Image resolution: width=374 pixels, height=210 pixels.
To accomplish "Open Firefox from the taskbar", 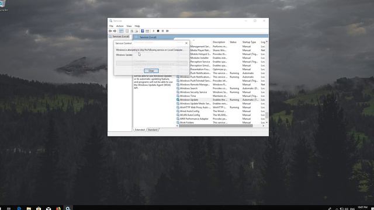I will [x=58, y=208].
